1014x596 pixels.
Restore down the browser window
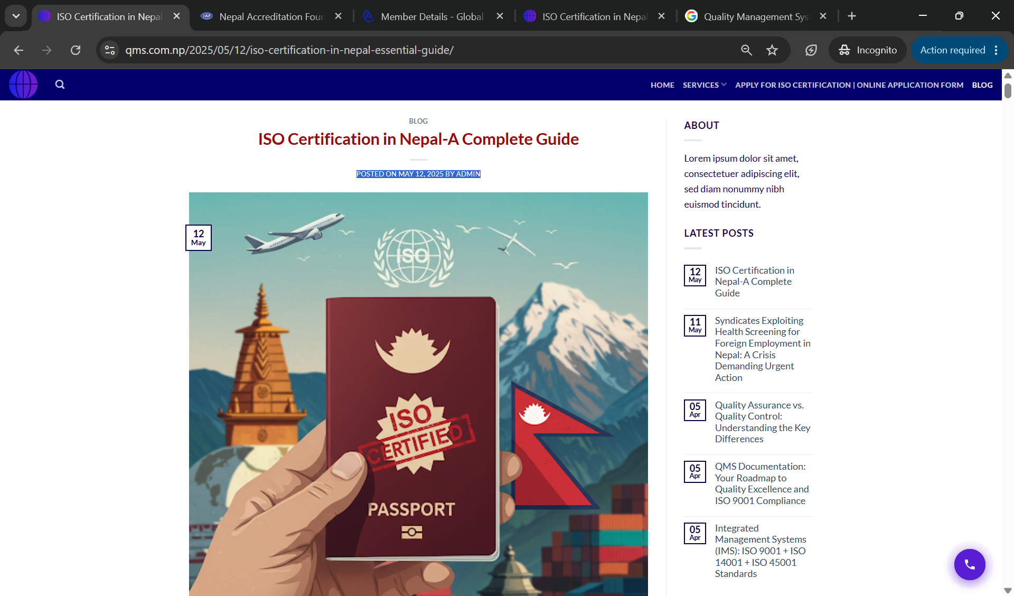click(959, 16)
